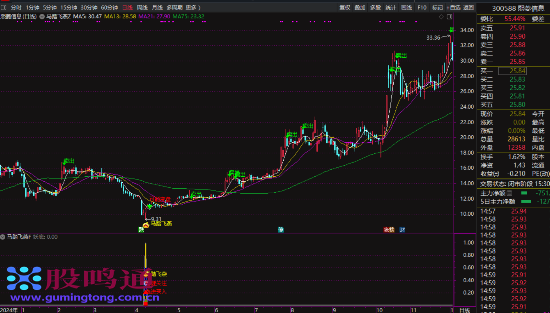Click the green 跌 event marker
This screenshot has width=550, height=313.
click(141, 230)
